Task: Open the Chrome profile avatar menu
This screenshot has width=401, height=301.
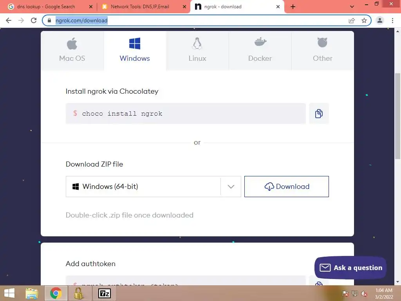Action: click(380, 20)
